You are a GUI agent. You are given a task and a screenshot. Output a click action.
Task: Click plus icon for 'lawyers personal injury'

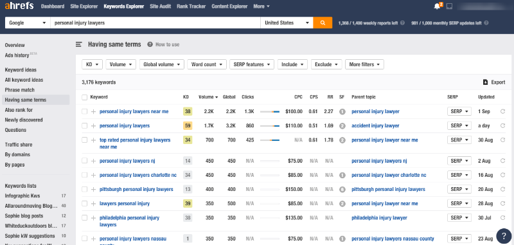pyautogui.click(x=93, y=204)
